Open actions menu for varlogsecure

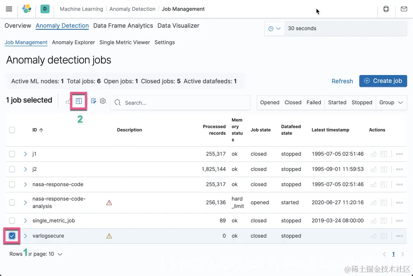[399, 236]
